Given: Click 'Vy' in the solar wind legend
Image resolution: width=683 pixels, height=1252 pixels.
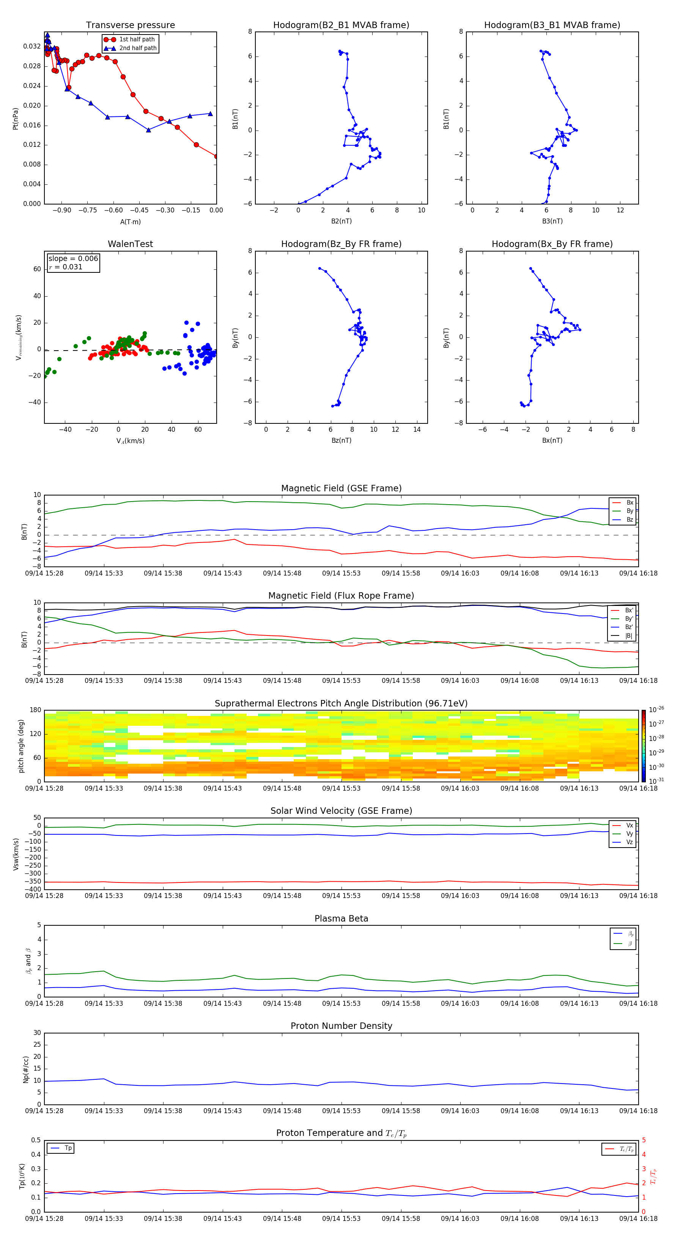Looking at the screenshot, I should click(623, 834).
